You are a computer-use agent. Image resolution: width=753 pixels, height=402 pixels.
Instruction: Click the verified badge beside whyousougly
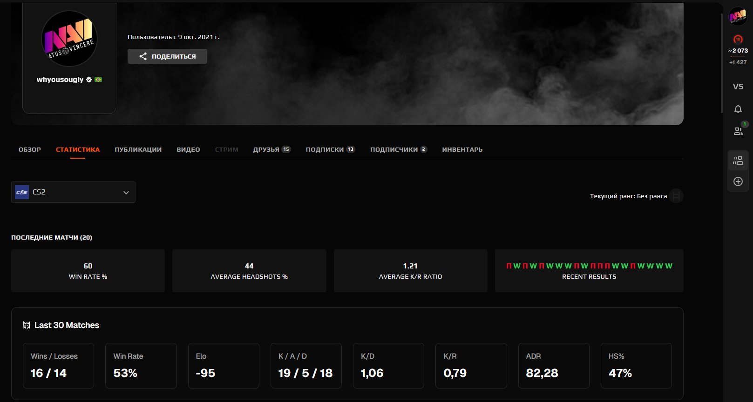click(x=89, y=80)
